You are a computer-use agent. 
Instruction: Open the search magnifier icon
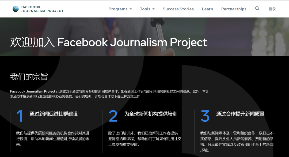pos(257,9)
